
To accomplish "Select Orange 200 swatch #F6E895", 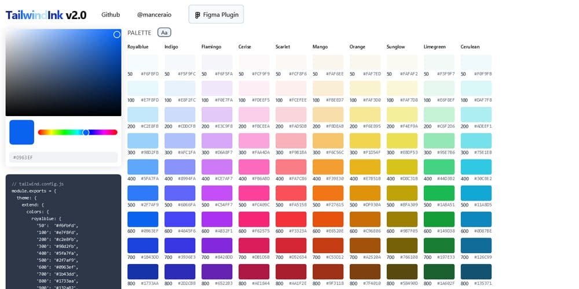I will coord(365,114).
